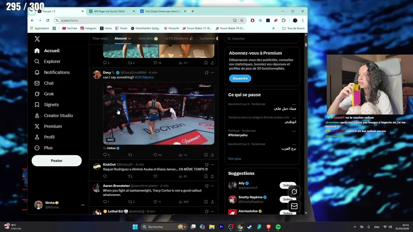Open Plus menu in the sidebar

[44, 148]
